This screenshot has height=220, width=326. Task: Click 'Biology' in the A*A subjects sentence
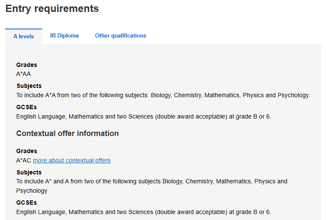pyautogui.click(x=160, y=95)
